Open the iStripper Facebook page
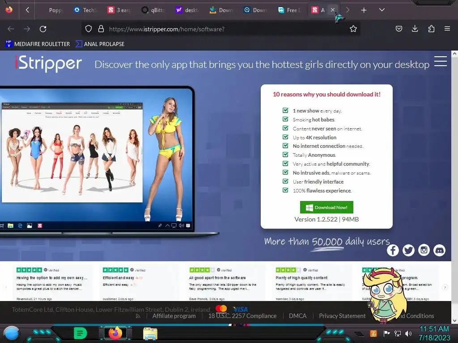This screenshot has height=343, width=458. 393,250
